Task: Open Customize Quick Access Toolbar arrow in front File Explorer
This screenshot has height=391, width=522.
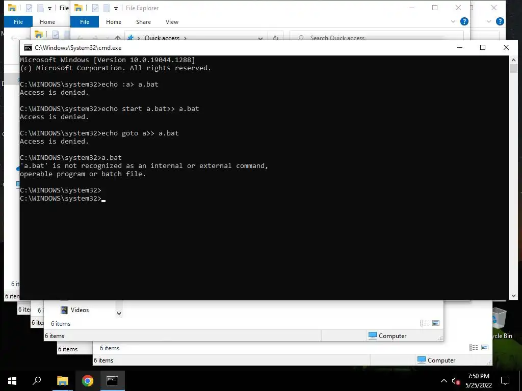Action: [x=116, y=8]
